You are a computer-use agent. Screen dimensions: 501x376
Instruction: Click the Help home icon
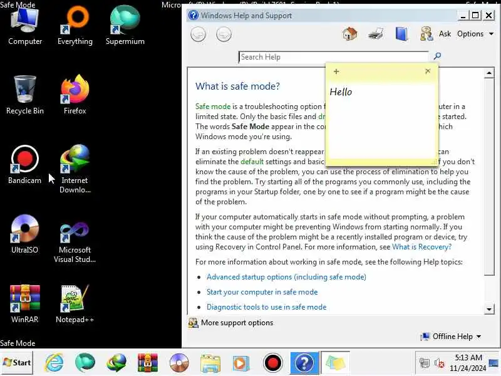[x=349, y=34]
